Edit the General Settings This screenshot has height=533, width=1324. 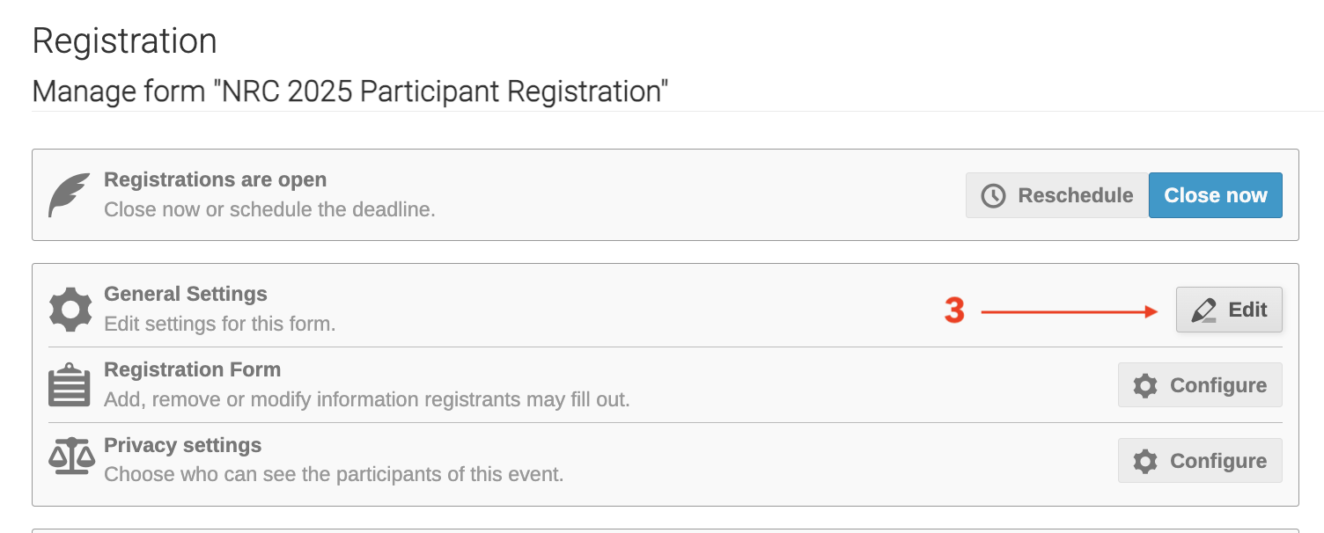click(1229, 310)
